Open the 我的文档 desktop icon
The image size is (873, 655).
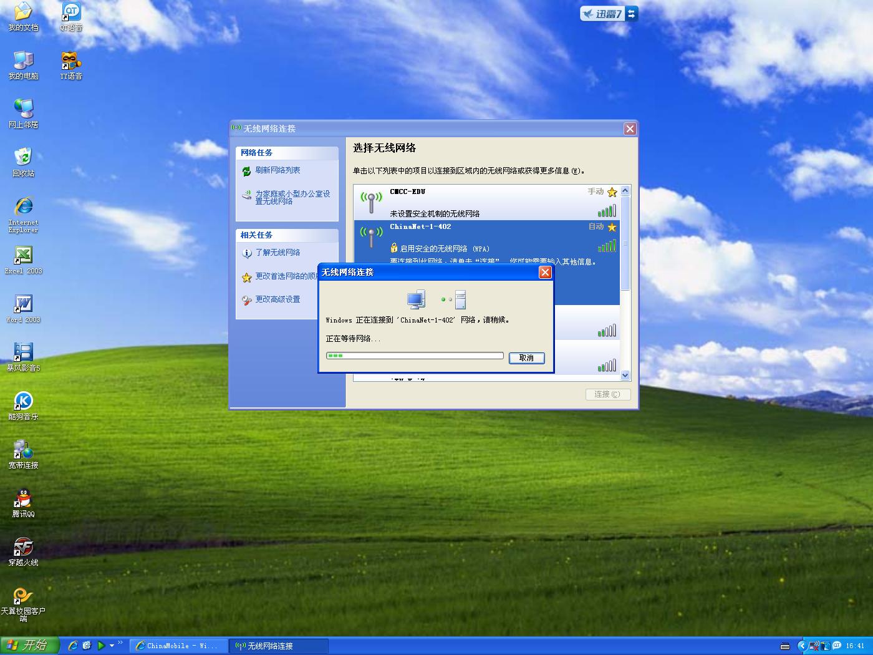[x=23, y=17]
